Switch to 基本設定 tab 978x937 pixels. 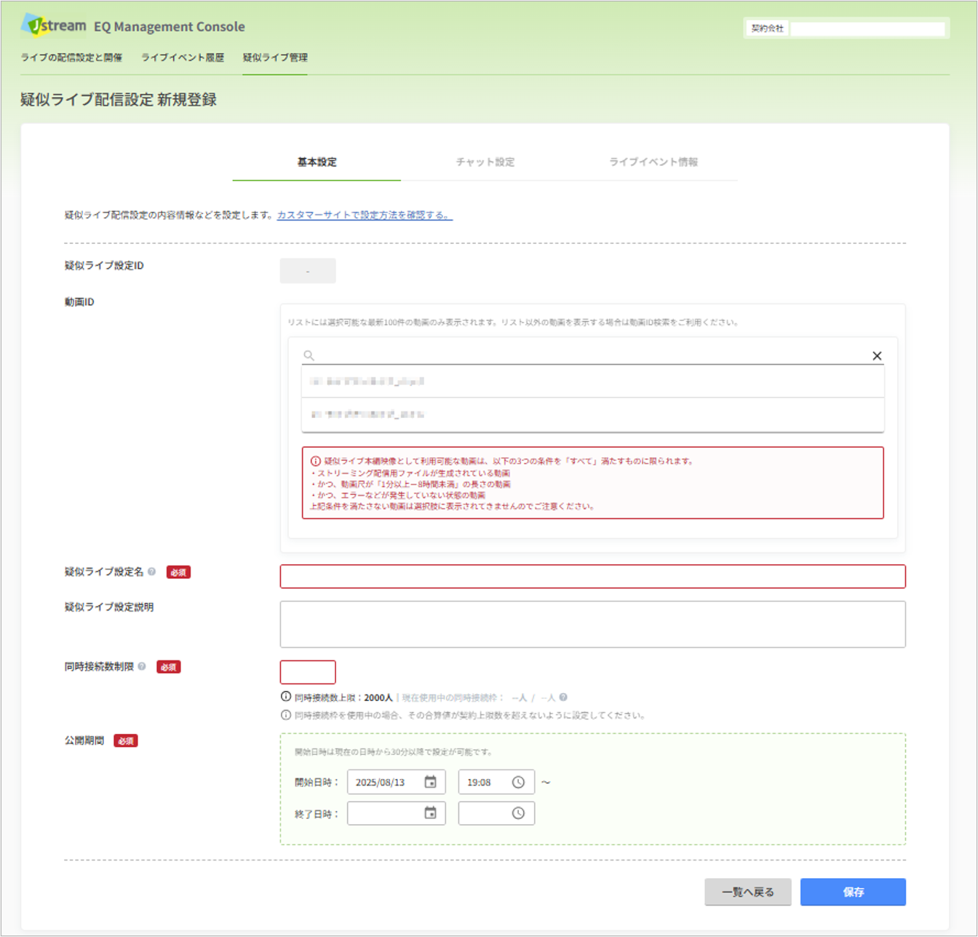317,162
